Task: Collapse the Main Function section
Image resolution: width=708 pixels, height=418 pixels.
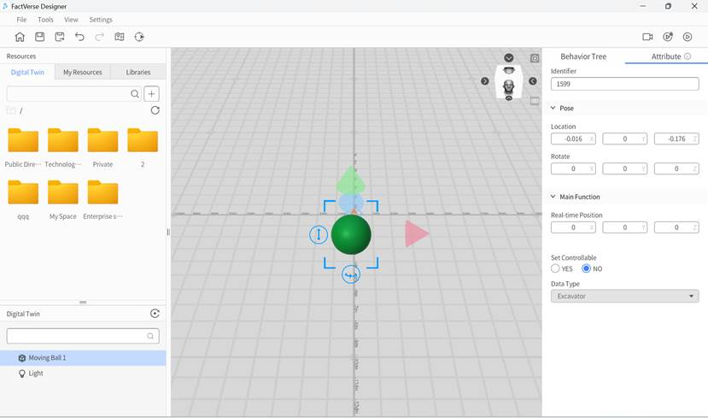Action: 553,197
